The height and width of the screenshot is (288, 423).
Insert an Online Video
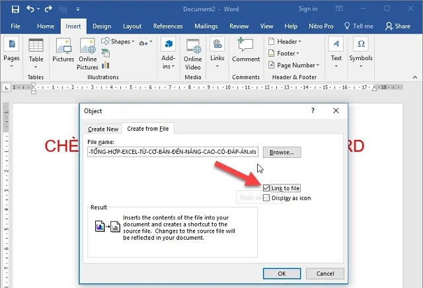point(192,54)
